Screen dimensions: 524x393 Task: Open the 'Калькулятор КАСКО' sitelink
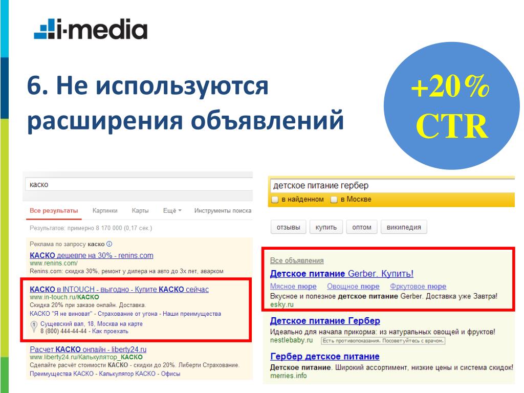click(127, 374)
